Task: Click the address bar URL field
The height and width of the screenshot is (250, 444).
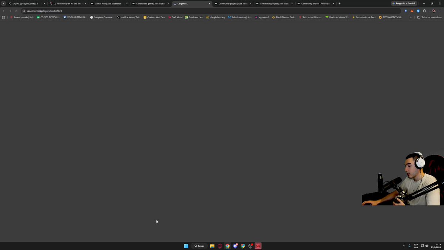Action: click(x=211, y=11)
